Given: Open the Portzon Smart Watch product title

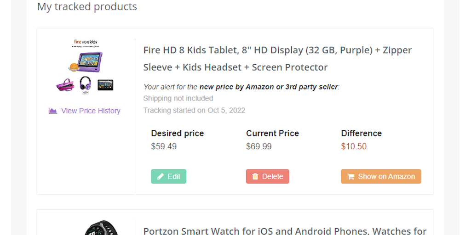Looking at the screenshot, I should tap(285, 230).
